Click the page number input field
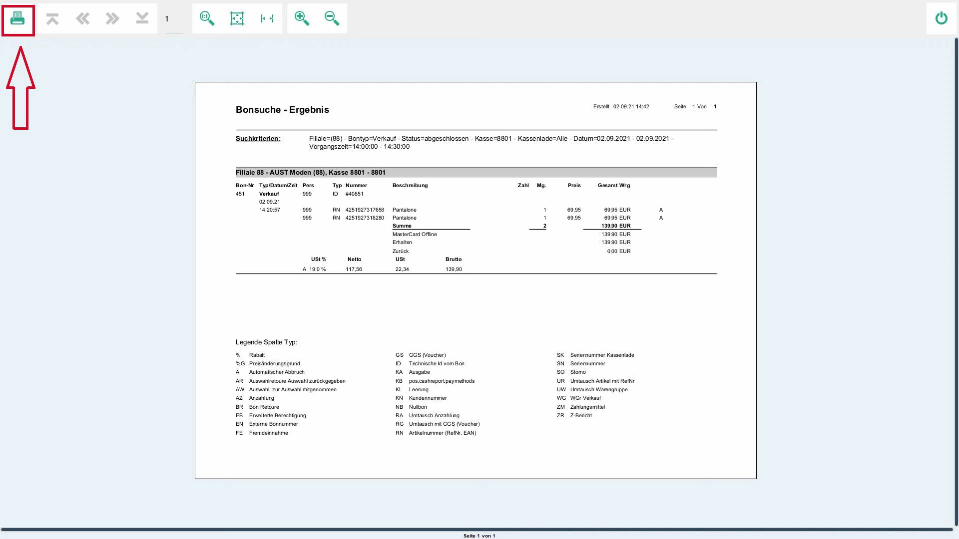The width and height of the screenshot is (959, 539). click(174, 19)
